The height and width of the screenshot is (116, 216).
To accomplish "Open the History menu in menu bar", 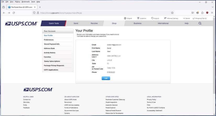I will 18,2.
